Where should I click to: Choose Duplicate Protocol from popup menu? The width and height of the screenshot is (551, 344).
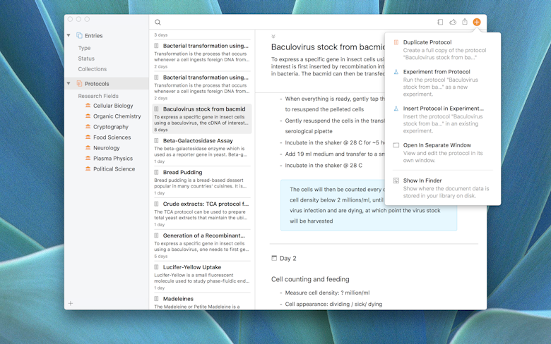tap(443, 49)
